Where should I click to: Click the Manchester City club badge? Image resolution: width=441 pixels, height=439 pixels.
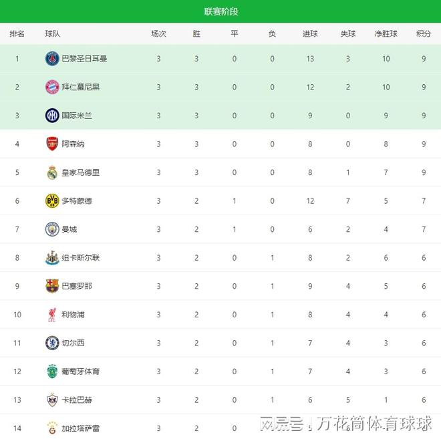pos(52,229)
